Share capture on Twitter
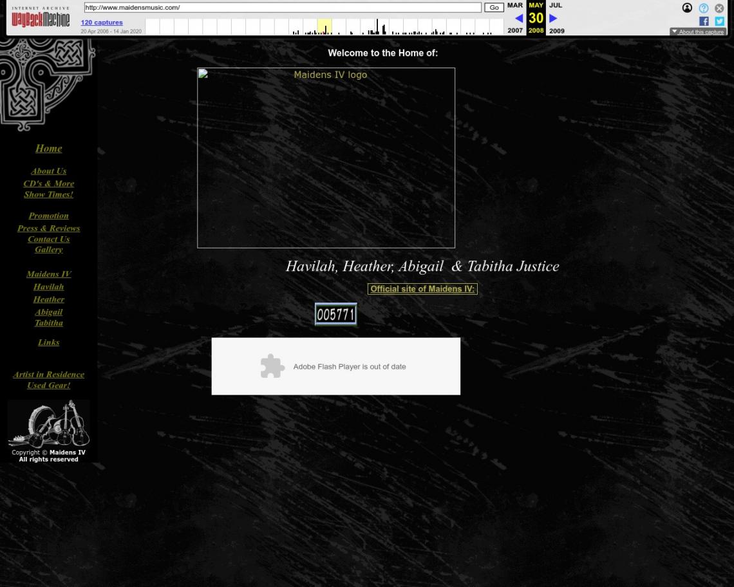The width and height of the screenshot is (734, 587). tap(719, 21)
